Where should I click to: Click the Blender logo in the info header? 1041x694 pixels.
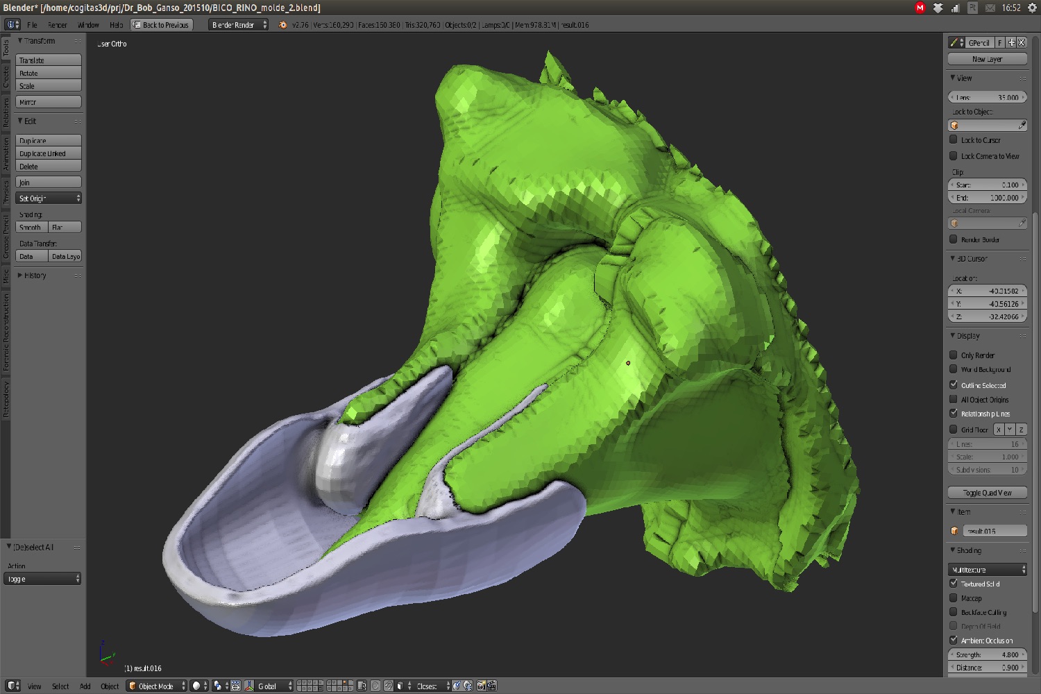pos(282,25)
